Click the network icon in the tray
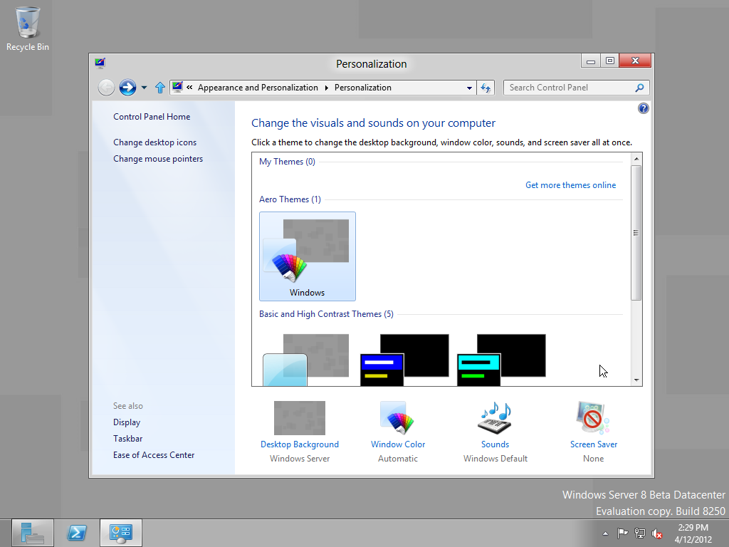This screenshot has height=547, width=729. coord(640,533)
